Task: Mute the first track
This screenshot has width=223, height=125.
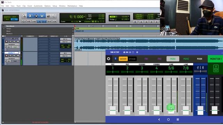Action: click(18, 42)
